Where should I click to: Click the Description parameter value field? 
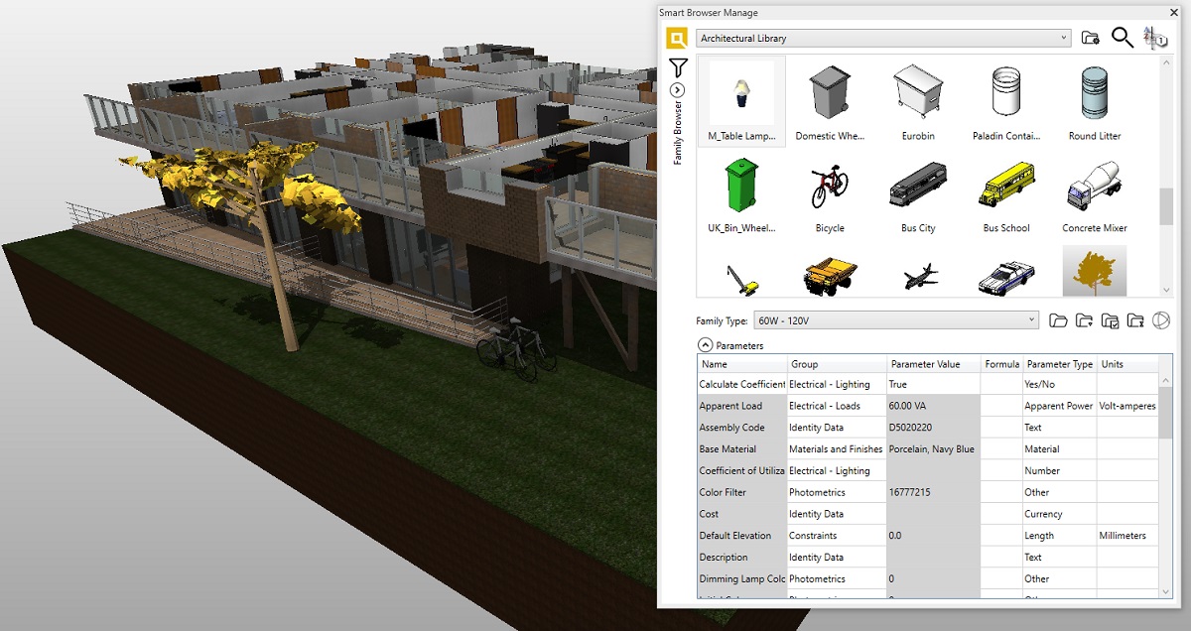click(x=933, y=558)
